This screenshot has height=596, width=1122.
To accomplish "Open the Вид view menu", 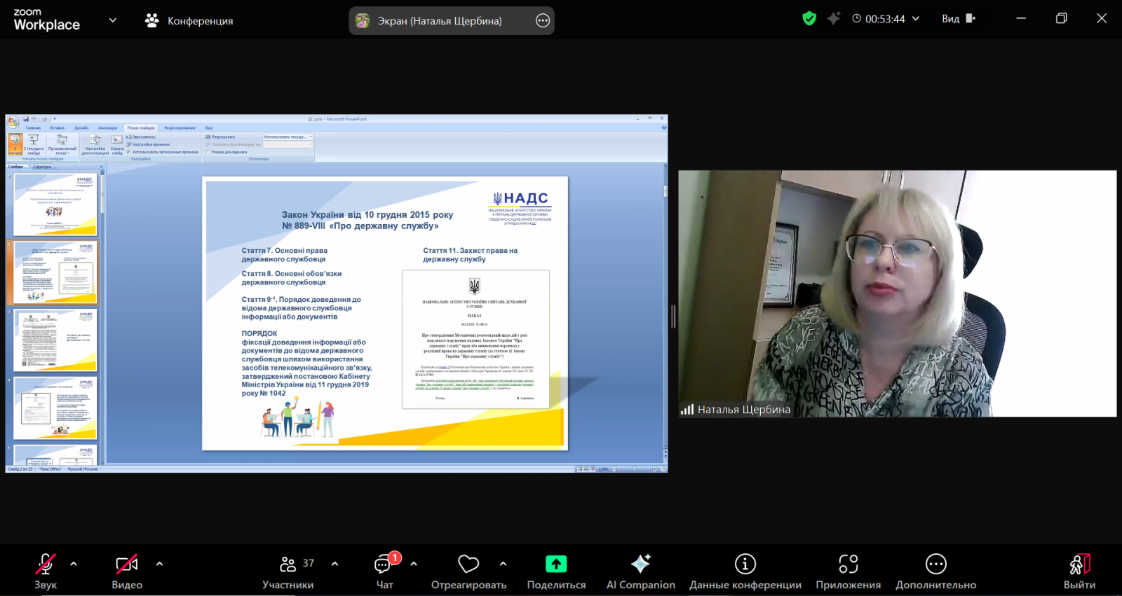I will pyautogui.click(x=958, y=19).
